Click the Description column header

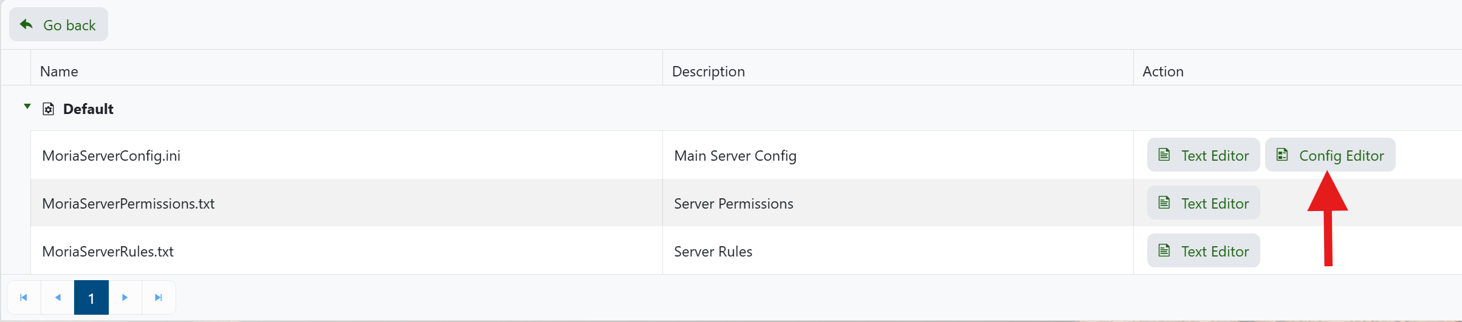pos(708,72)
